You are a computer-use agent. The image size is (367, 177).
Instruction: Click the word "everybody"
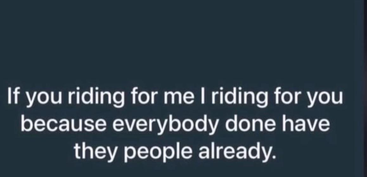pyautogui.click(x=166, y=125)
